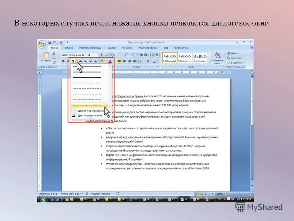Open the Выделить select menu
Screen dimensions: 294x221
point(235,63)
